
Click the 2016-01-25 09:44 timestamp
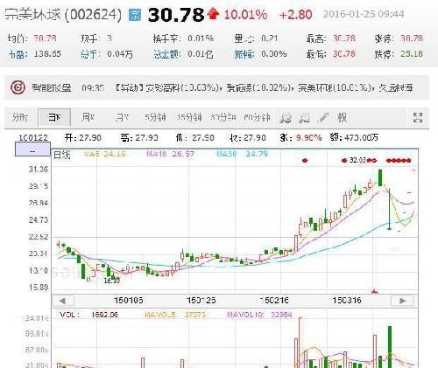click(x=364, y=14)
